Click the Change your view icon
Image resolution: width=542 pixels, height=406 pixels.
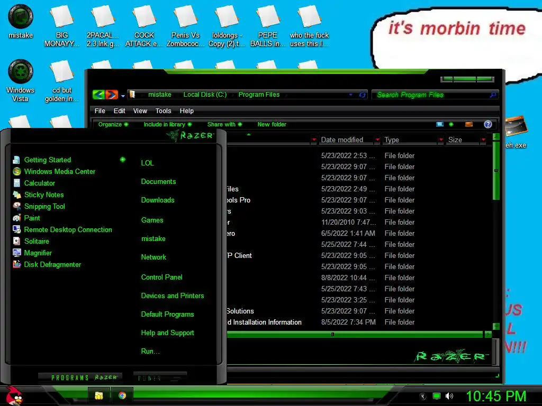click(440, 124)
